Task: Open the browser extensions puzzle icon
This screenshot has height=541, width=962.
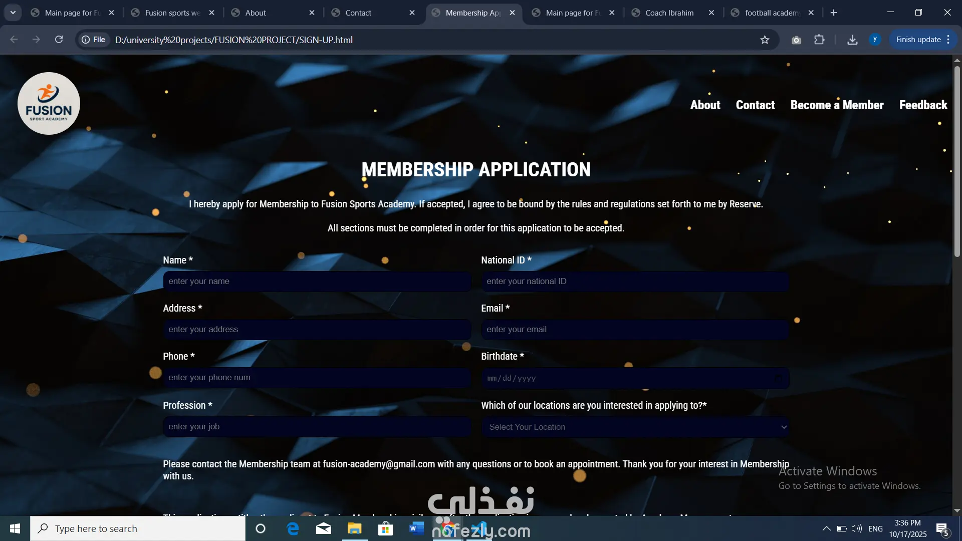Action: coord(819,40)
